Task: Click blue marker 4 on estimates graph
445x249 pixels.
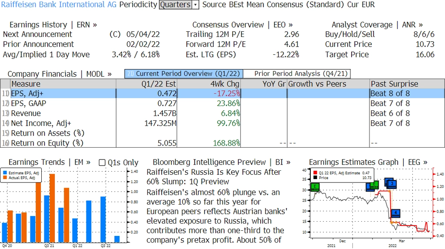Action: pos(395,213)
